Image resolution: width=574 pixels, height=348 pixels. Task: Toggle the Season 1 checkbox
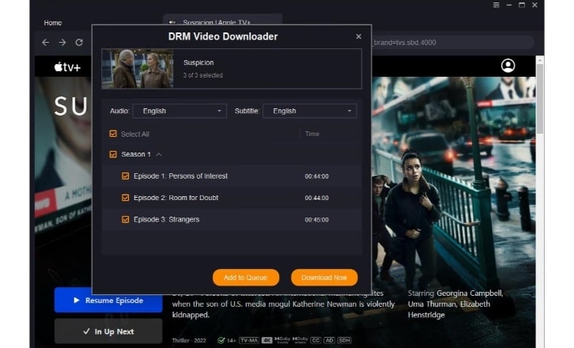(x=113, y=154)
